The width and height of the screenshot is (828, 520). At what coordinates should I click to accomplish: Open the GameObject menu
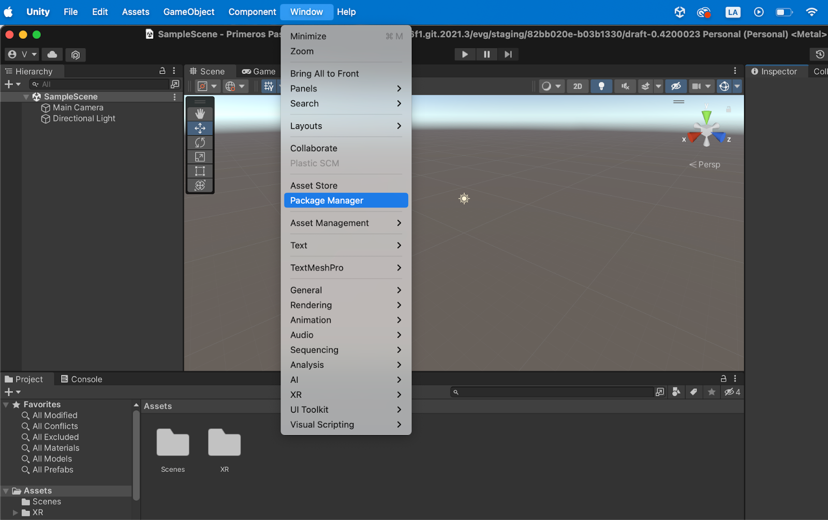tap(189, 12)
